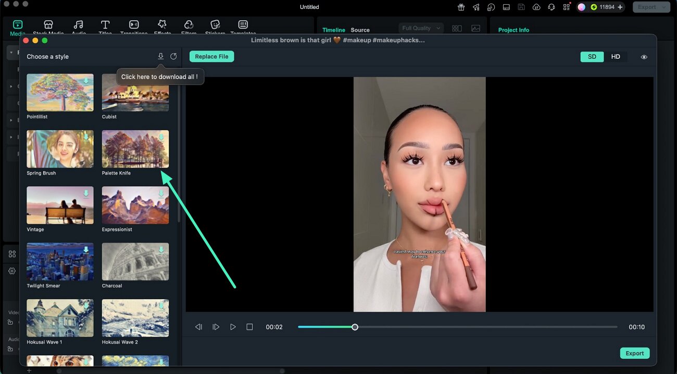This screenshot has height=374, width=677.
Task: Open the Project Info tab
Action: 513,30
